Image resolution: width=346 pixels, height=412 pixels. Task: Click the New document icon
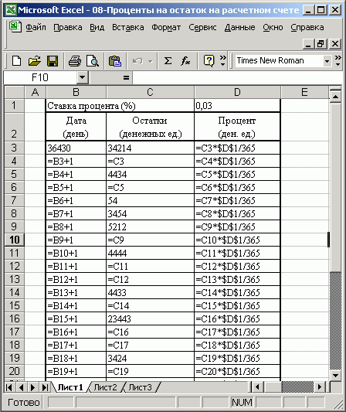click(16, 61)
